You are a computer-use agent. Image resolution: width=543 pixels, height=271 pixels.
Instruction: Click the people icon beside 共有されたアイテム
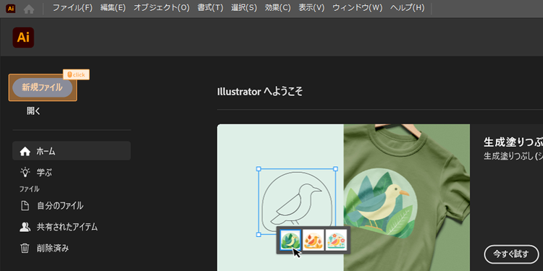point(25,227)
